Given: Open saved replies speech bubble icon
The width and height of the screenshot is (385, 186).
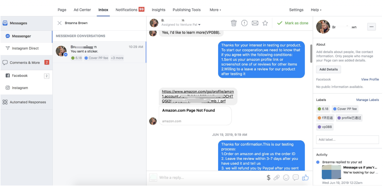Looking at the screenshot, I should [296, 178].
